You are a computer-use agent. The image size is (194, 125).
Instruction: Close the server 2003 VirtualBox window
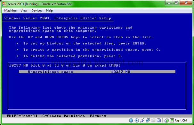point(186,3)
